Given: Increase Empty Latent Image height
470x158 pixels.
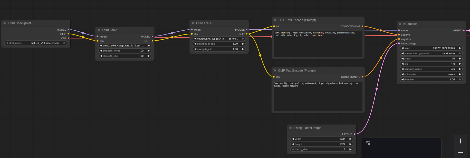Looking at the screenshot, I should [x=350, y=144].
